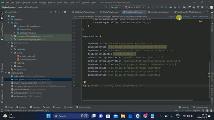Viewport: 214px width, 120px height.
Task: Open the File menu
Action: coord(7,3)
